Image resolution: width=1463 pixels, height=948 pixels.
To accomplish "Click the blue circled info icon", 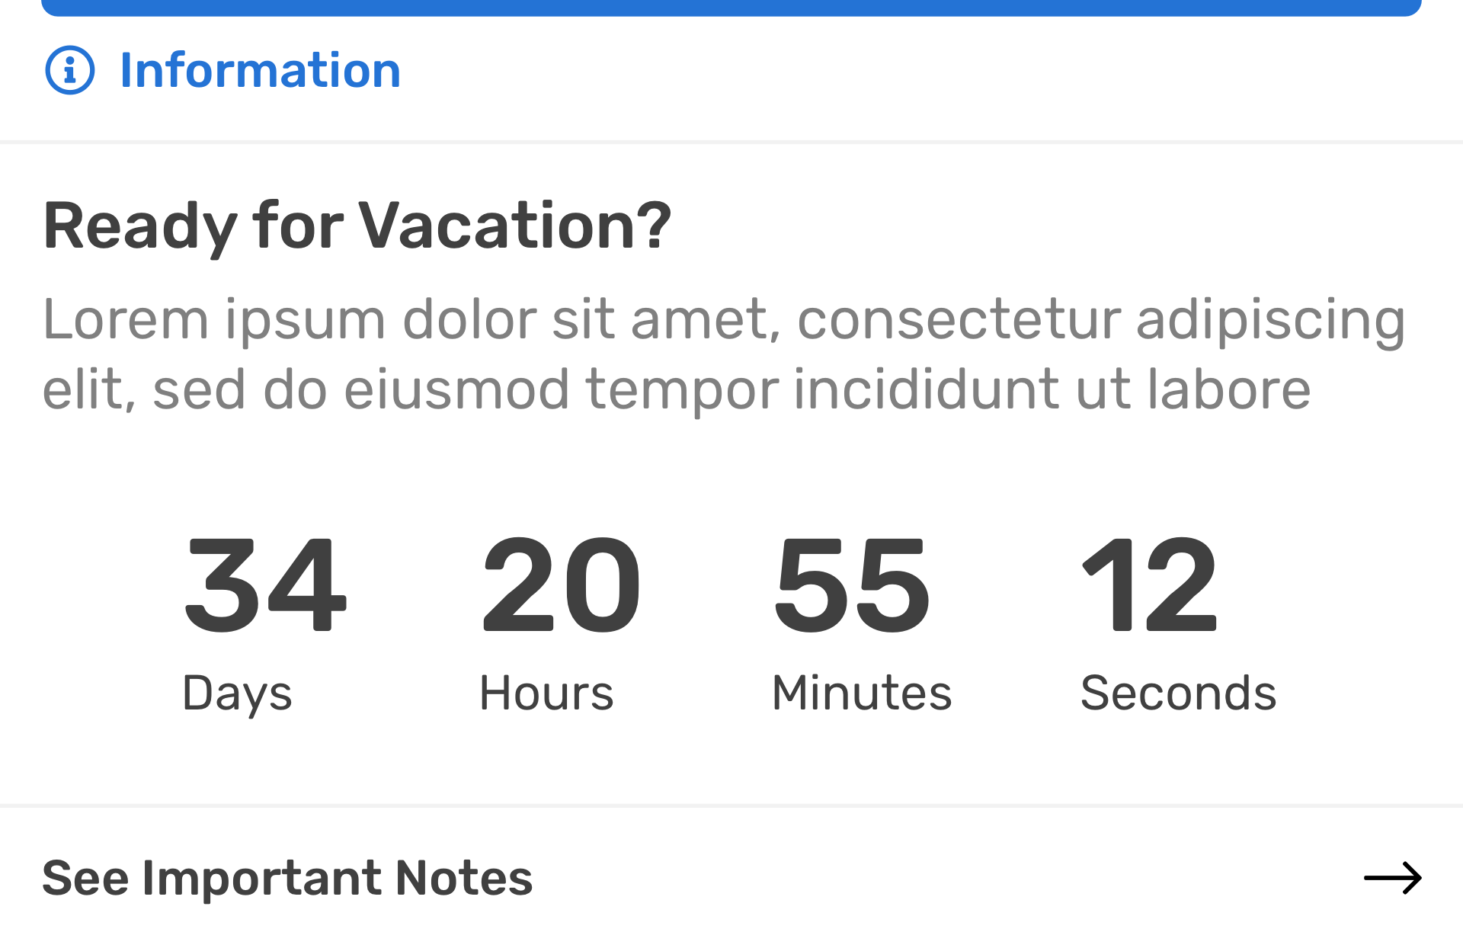I will (x=69, y=70).
